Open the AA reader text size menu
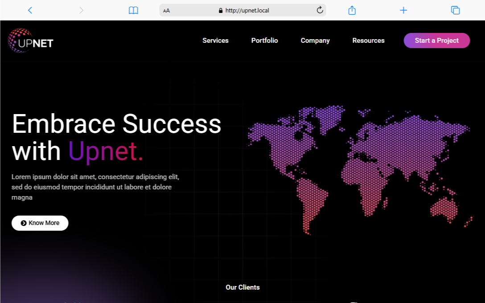The width and height of the screenshot is (485, 303). [x=166, y=10]
